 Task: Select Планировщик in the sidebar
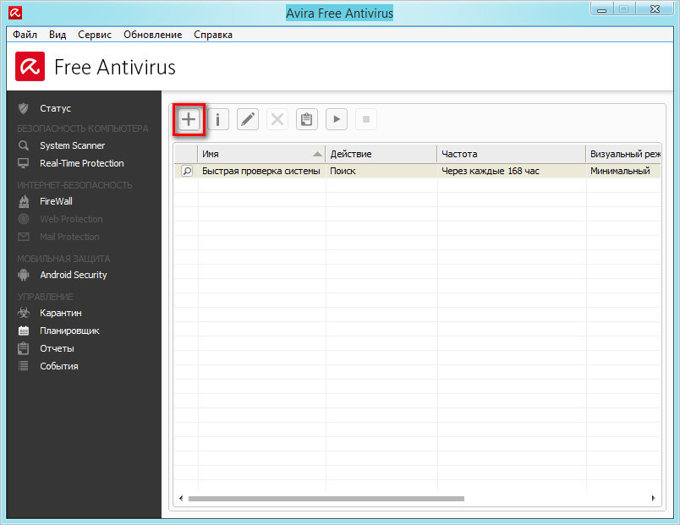pyautogui.click(x=69, y=331)
